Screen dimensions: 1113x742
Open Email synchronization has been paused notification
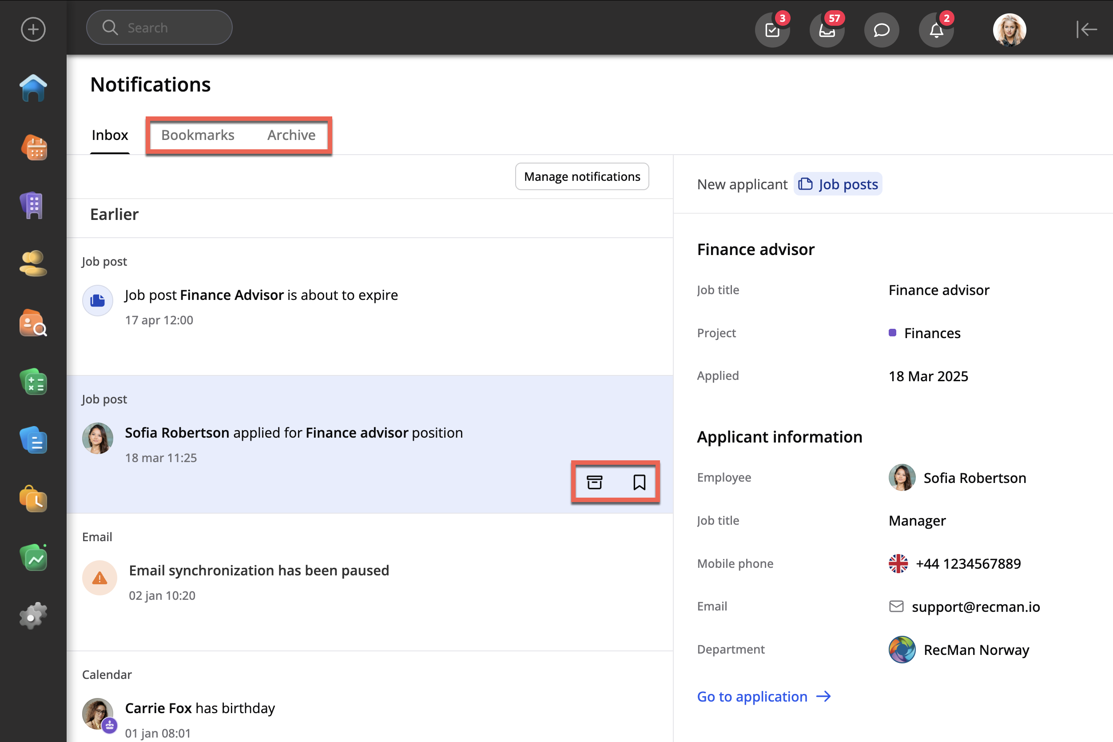pos(259,570)
